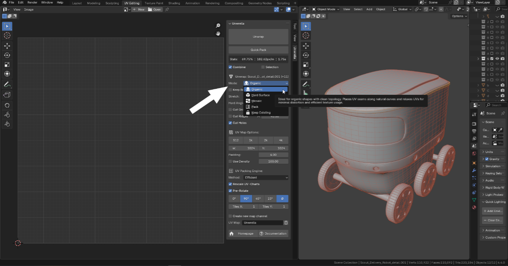Open the Unwrella Documentation link
Image resolution: width=508 pixels, height=266 pixels.
(x=273, y=233)
